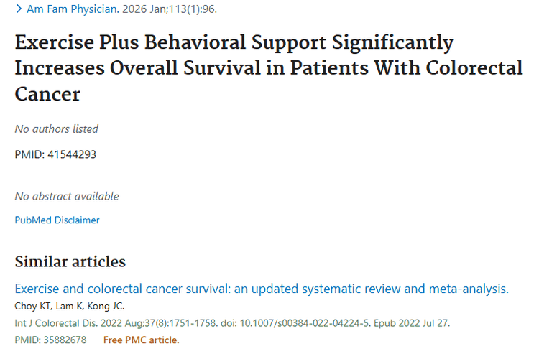Select PMID number 41544293
Screen dimensions: 539x359
pyautogui.click(x=71, y=154)
